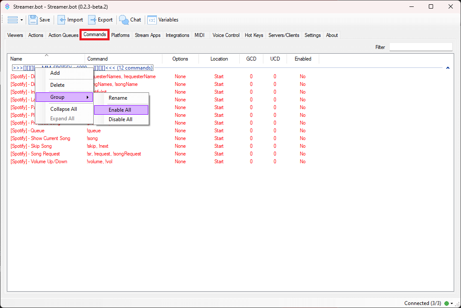The image size is (461, 308).
Task: Switch to the Hot Keys tab
Action: 254,35
